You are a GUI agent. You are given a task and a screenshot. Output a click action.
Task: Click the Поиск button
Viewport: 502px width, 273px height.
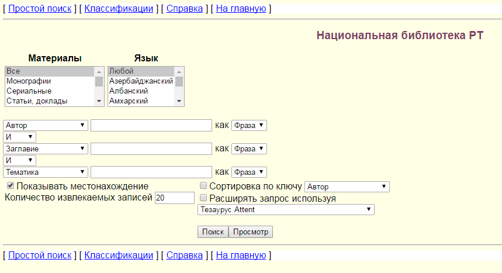(x=213, y=231)
